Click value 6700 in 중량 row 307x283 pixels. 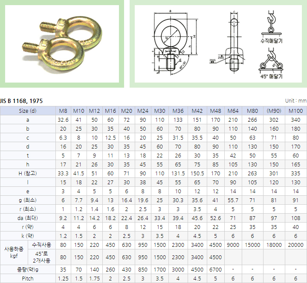pos(216,269)
